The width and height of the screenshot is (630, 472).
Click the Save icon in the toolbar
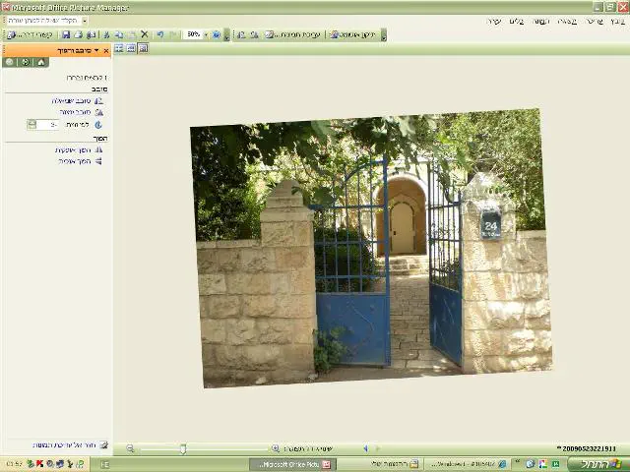click(67, 34)
